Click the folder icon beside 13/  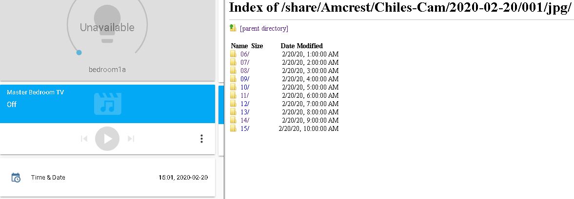pos(233,112)
